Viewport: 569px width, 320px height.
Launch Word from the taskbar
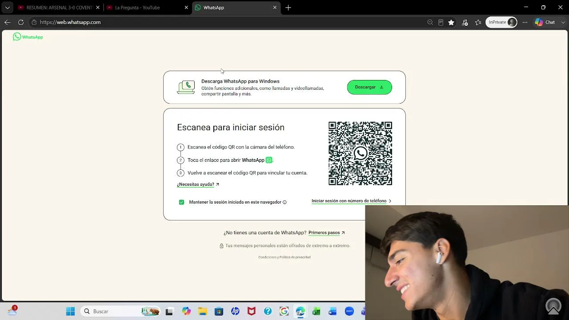tap(333, 312)
